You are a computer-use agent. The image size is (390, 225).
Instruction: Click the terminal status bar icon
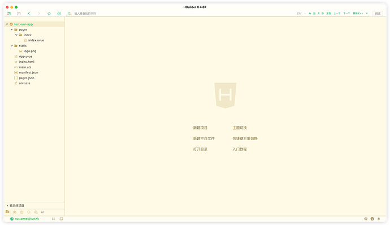61,219
